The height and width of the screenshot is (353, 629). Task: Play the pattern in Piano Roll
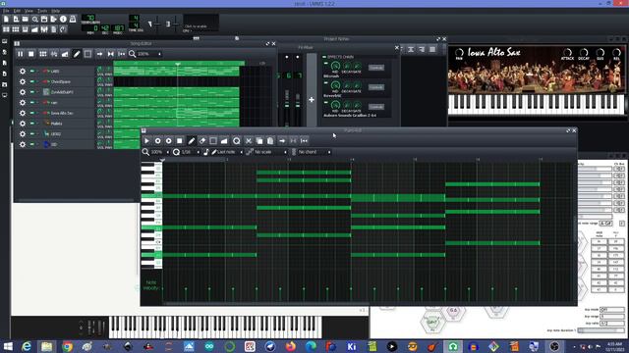click(146, 141)
